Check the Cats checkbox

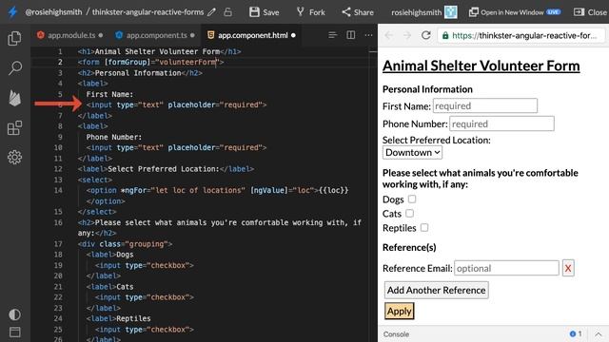[x=409, y=213]
